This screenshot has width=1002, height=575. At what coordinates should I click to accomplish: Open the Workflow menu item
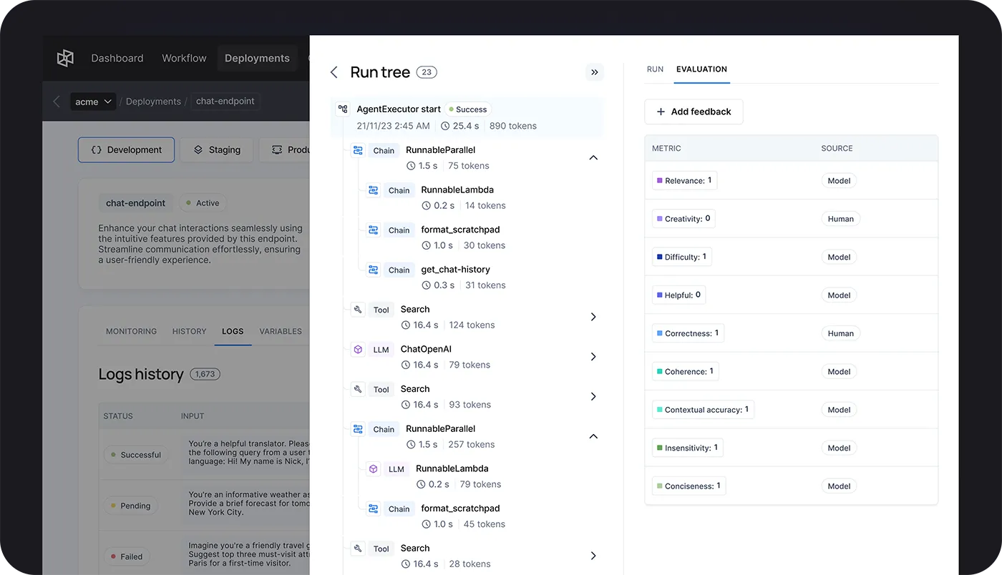[184, 58]
